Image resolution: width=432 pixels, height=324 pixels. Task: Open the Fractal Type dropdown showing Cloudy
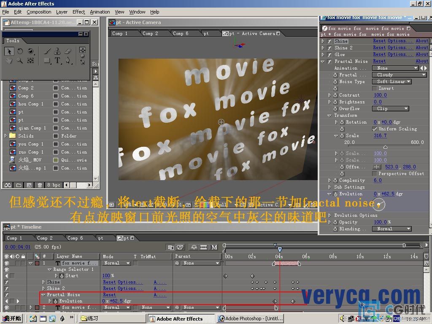399,75
